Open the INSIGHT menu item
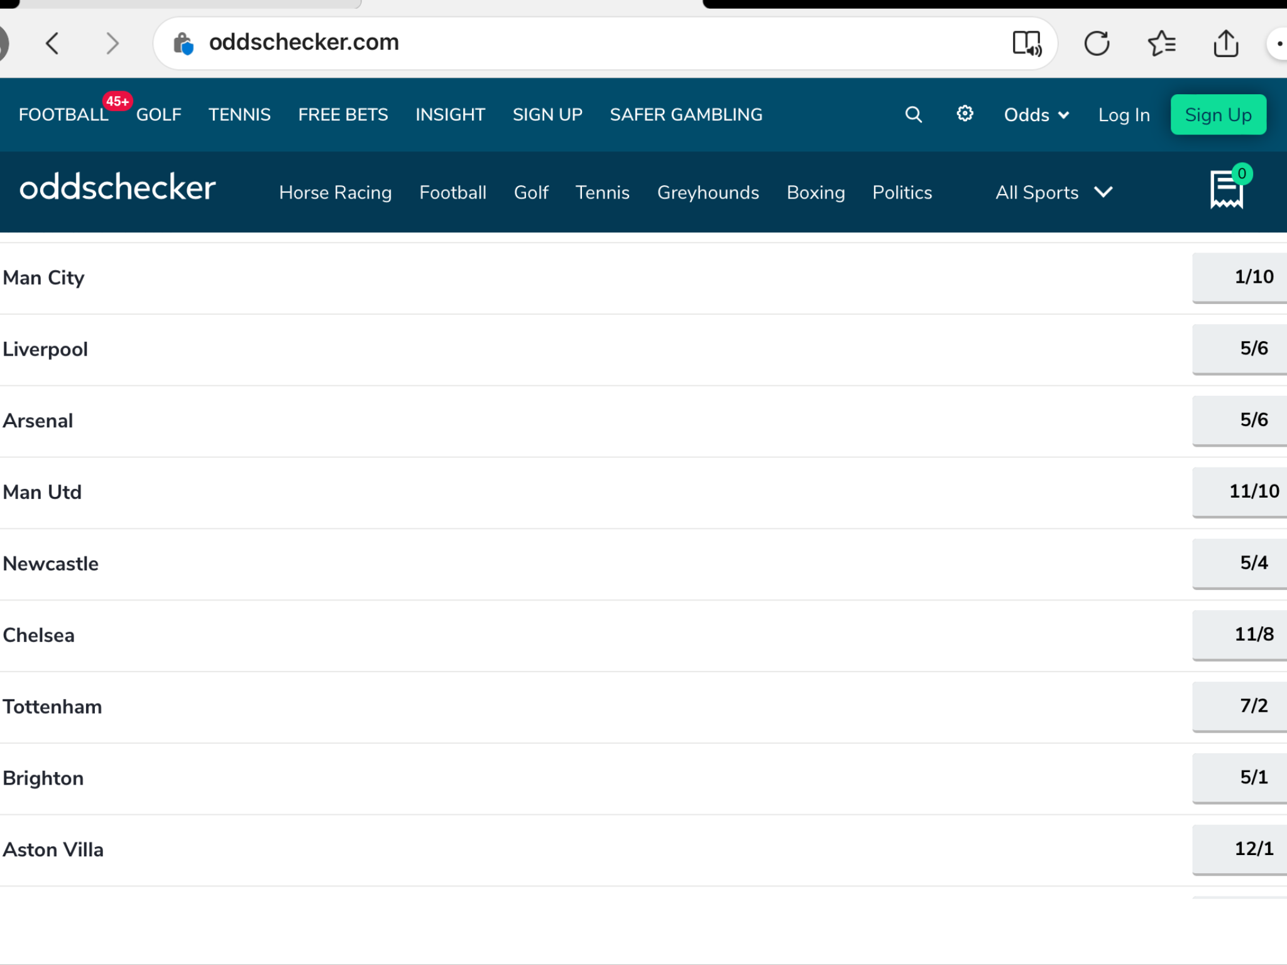Screen dimensions: 1287x965 coord(450,114)
